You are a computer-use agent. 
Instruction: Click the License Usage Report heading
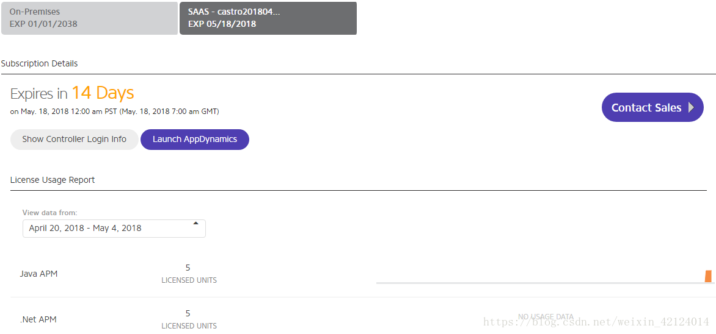pos(53,180)
